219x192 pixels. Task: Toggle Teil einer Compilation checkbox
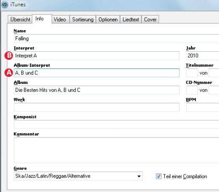point(159,176)
